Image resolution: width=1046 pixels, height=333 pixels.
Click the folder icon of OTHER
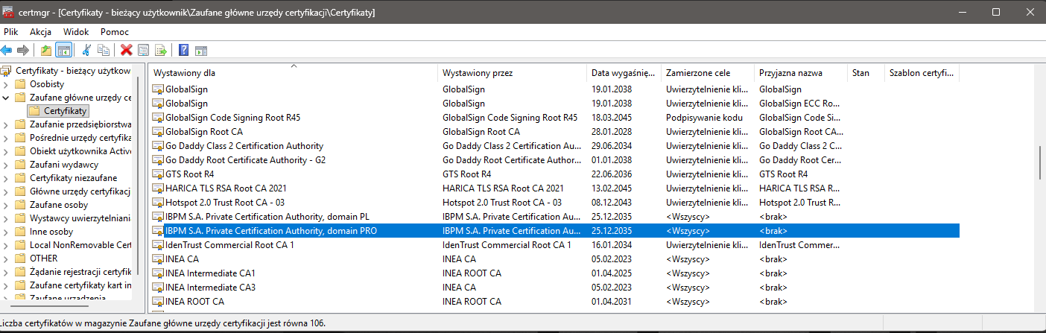coord(21,259)
